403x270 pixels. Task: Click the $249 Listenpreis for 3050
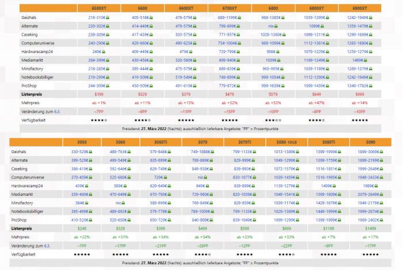(x=82, y=229)
